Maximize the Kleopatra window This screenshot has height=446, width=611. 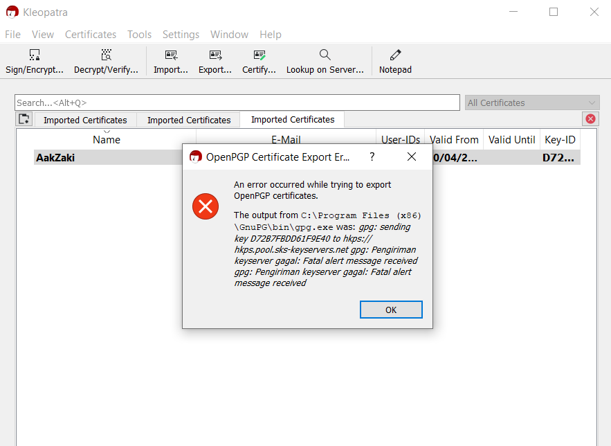pos(554,12)
